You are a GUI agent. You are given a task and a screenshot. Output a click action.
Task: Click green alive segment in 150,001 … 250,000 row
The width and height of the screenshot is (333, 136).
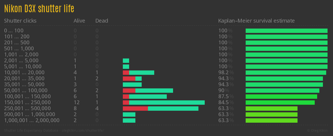point(167,103)
